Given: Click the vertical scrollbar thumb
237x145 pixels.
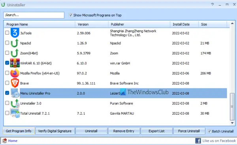Looking at the screenshot, I should pos(232,106).
